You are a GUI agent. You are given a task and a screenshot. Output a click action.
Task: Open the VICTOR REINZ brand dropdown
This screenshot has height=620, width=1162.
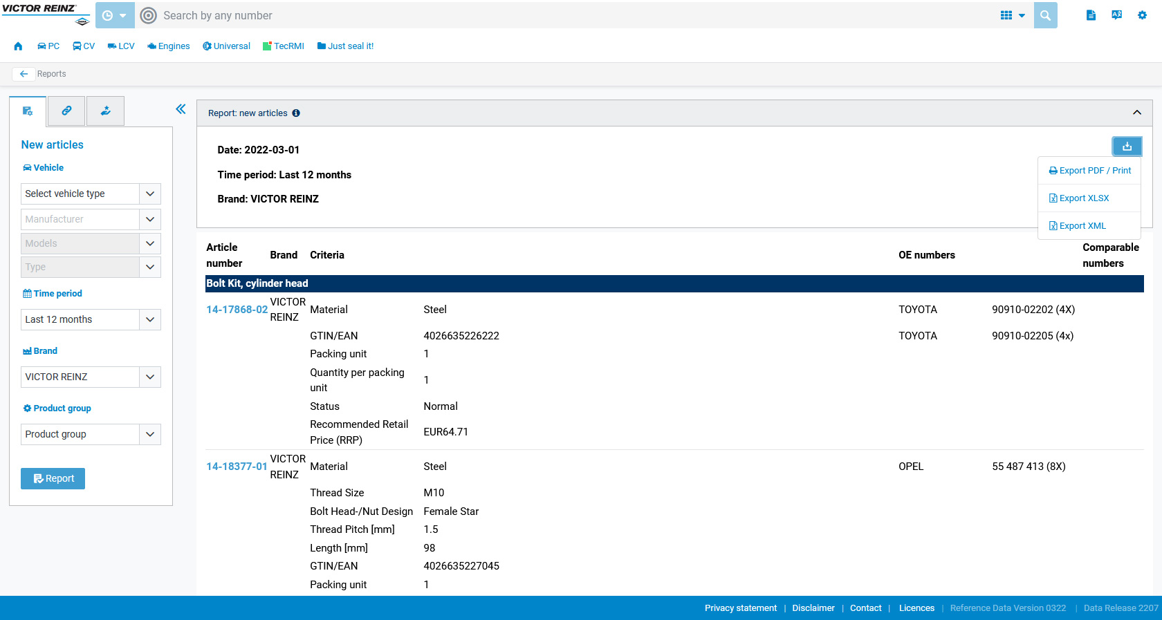pyautogui.click(x=91, y=377)
